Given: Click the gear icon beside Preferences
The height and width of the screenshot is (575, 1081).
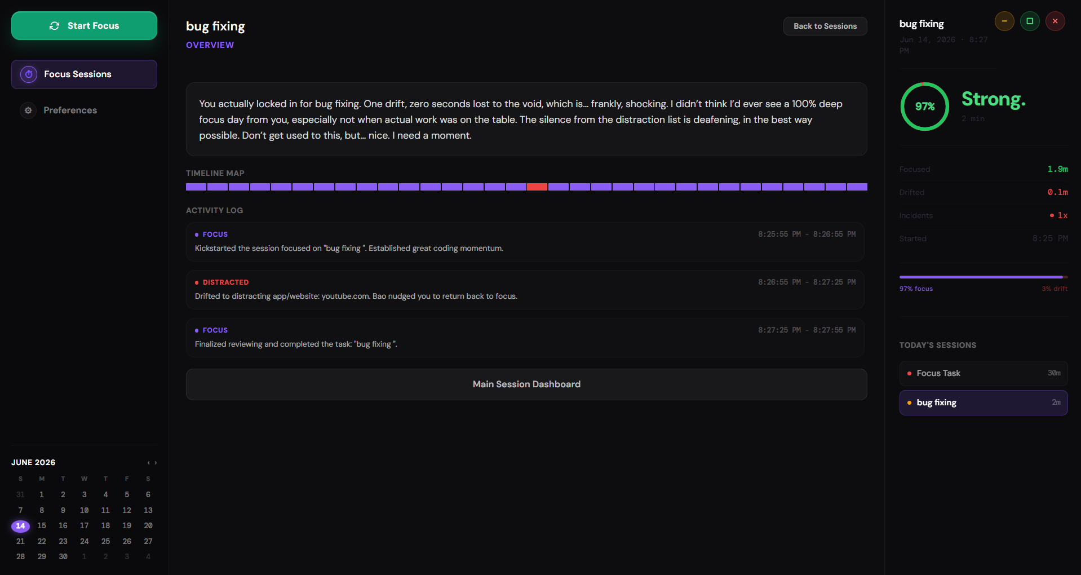Looking at the screenshot, I should 28,110.
